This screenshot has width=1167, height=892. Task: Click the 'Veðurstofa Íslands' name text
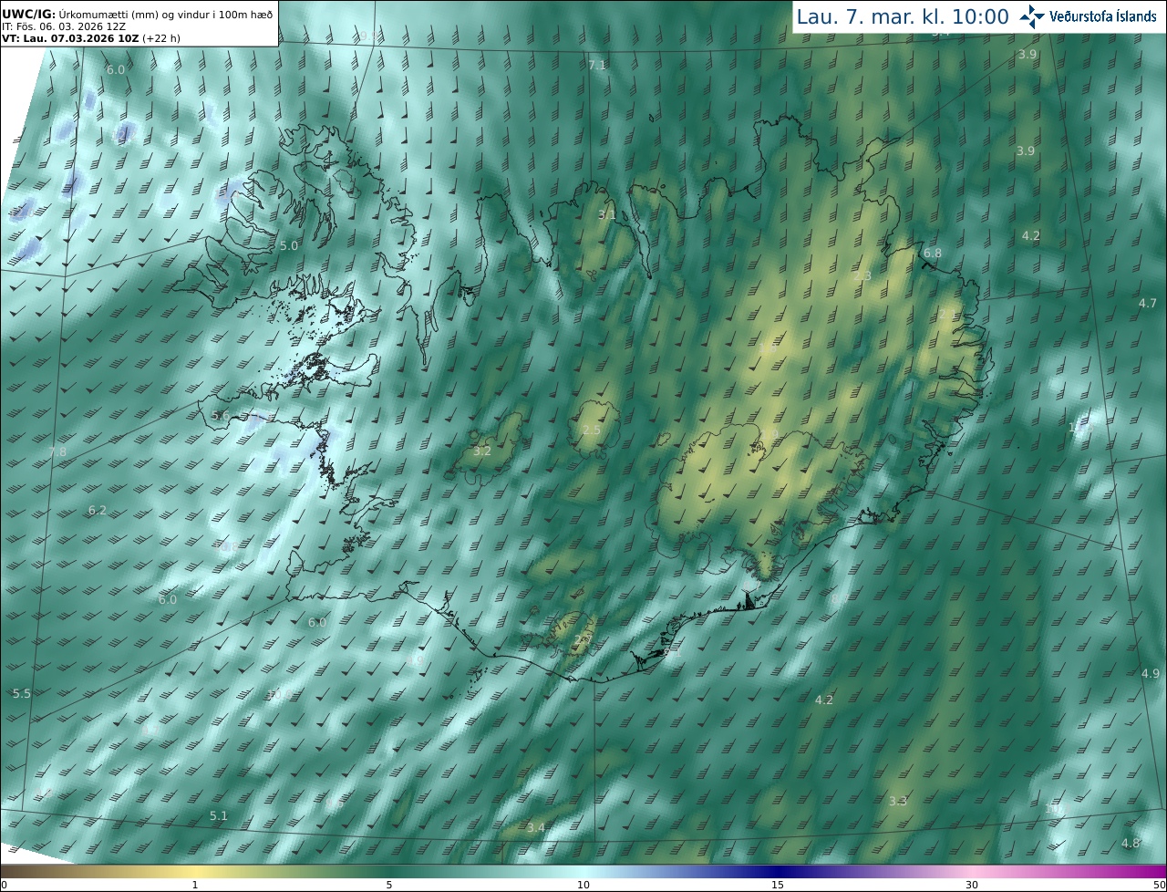[x=1103, y=16]
